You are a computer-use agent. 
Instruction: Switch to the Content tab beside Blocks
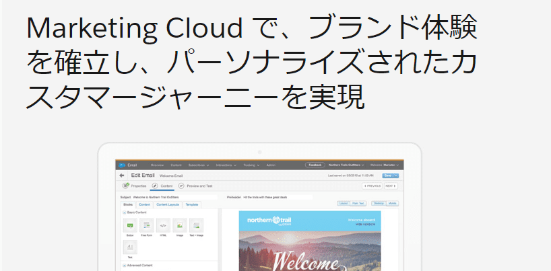coord(144,204)
